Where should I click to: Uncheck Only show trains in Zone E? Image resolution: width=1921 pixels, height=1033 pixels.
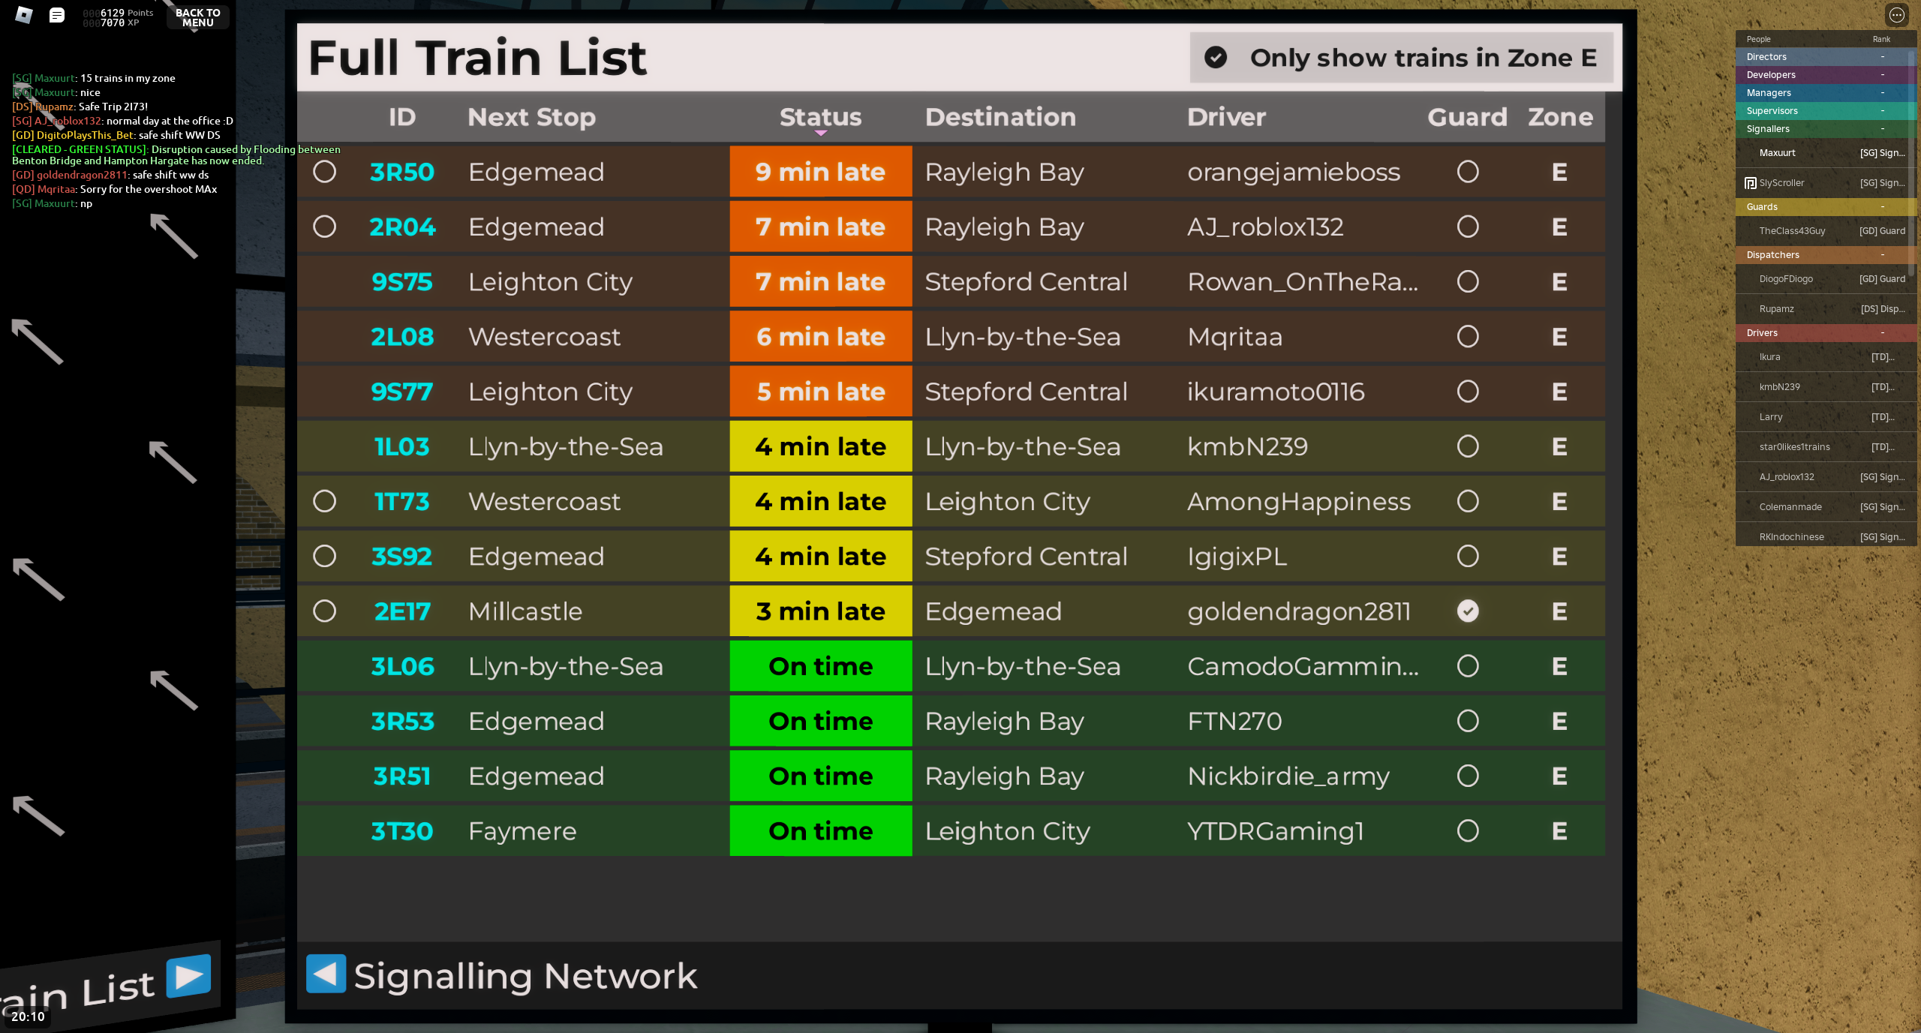click(1216, 58)
